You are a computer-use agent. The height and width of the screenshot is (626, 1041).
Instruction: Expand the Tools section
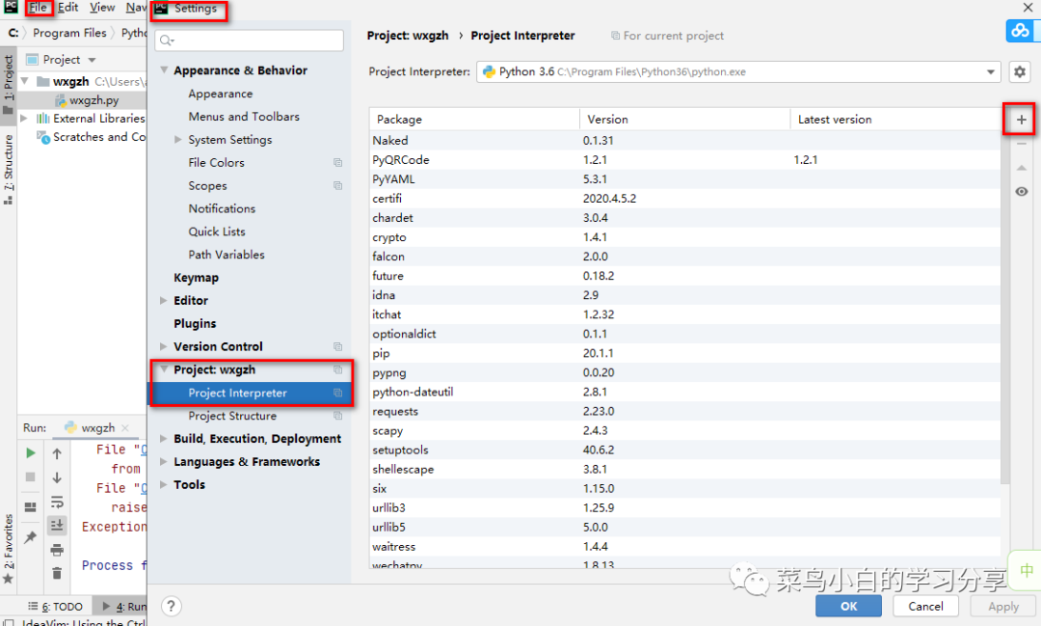[163, 484]
